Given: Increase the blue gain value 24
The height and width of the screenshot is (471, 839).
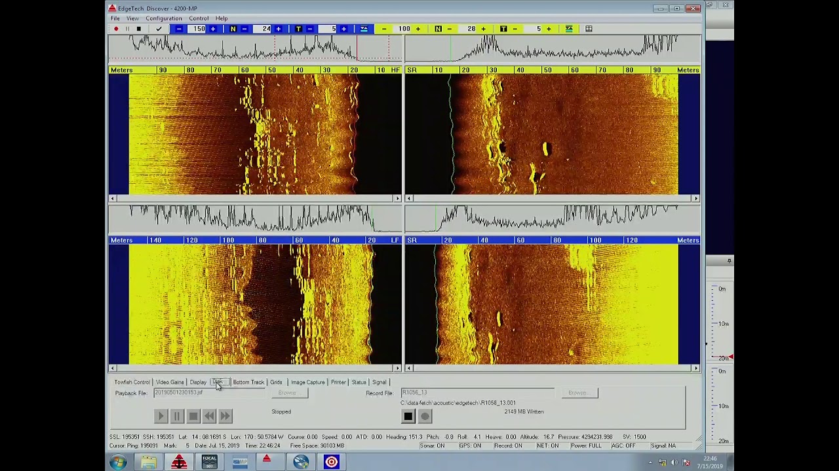Looking at the screenshot, I should tap(278, 29).
